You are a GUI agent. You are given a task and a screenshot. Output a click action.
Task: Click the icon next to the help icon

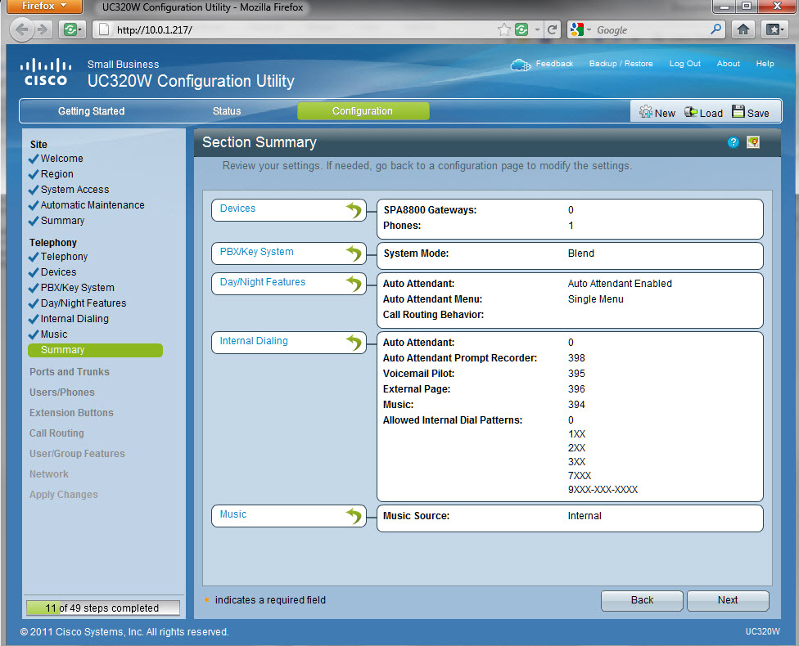753,142
